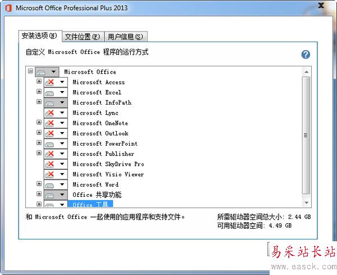Image resolution: width=337 pixels, height=275 pixels.
Task: Expand the Office 共享功能 node
Action: [x=39, y=194]
